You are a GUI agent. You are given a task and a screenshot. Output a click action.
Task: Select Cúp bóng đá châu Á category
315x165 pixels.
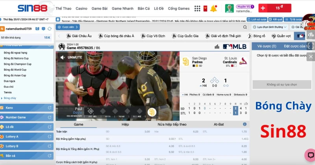116,36
